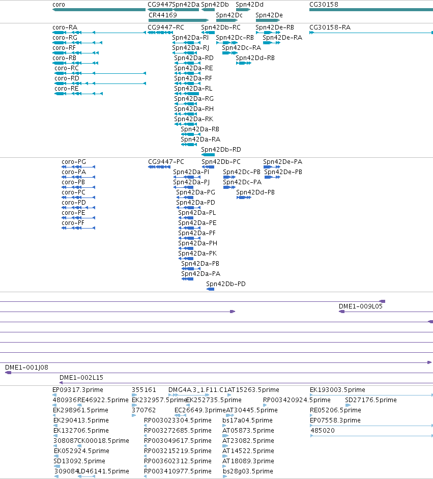Select the coro-PF protein label

coord(73,223)
